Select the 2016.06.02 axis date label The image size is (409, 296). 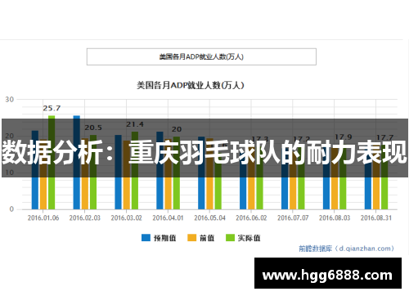251,218
